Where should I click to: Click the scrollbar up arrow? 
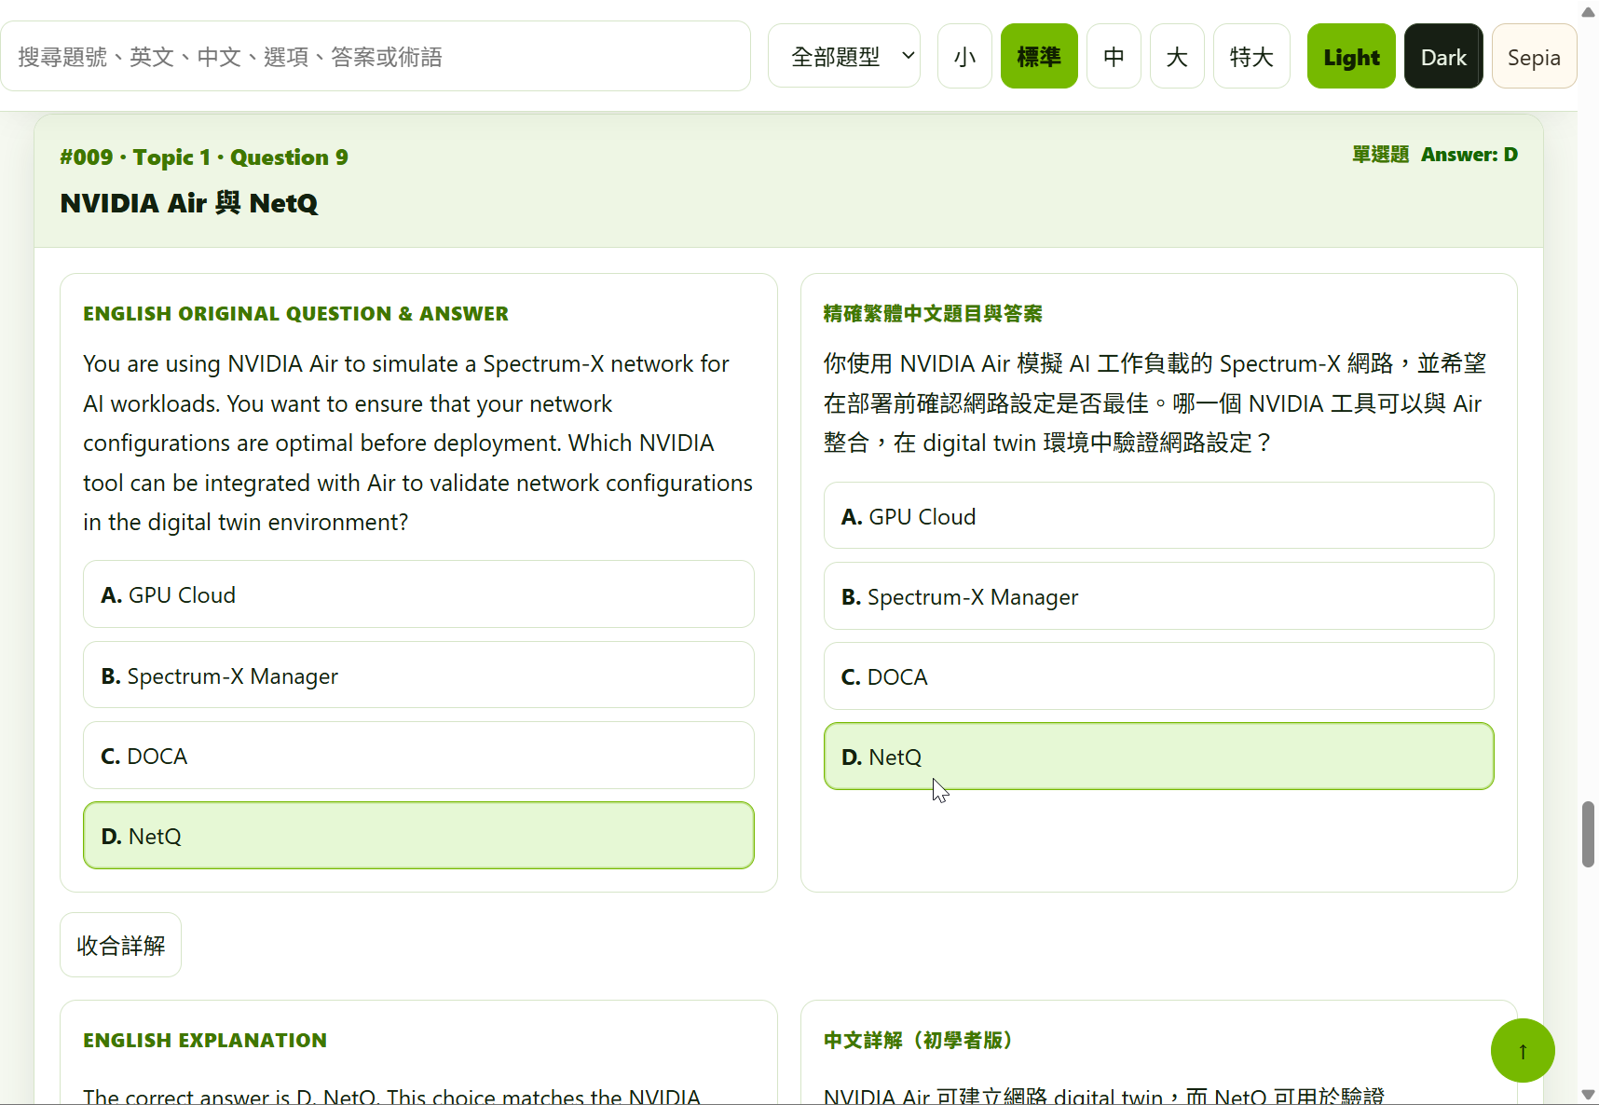click(x=1588, y=11)
